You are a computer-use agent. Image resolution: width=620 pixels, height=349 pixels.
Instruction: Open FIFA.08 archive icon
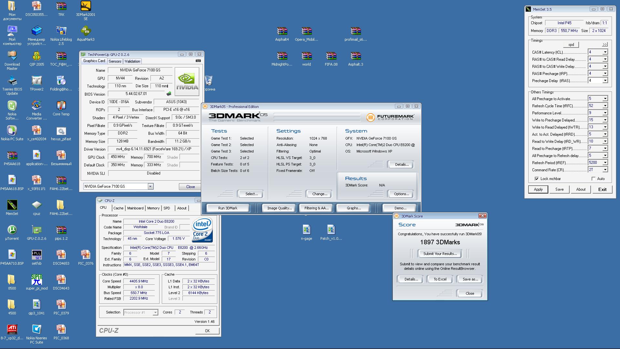click(x=331, y=58)
